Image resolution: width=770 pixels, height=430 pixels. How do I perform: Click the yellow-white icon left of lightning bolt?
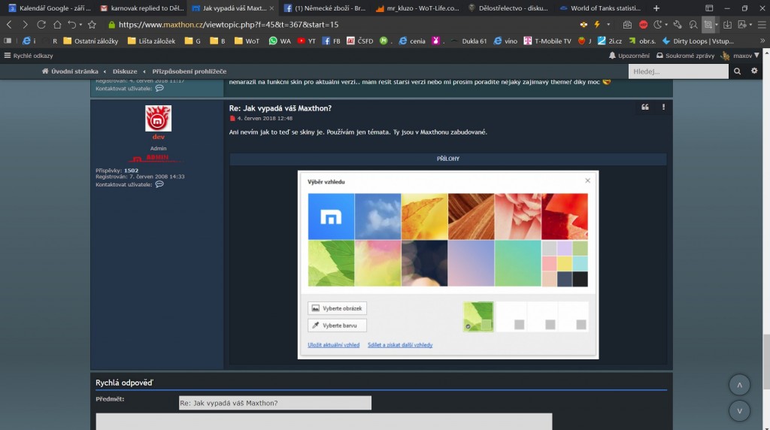(x=584, y=25)
